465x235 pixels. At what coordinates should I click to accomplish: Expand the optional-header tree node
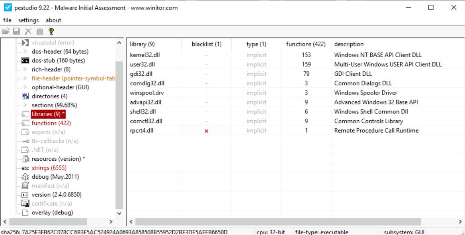click(25, 87)
